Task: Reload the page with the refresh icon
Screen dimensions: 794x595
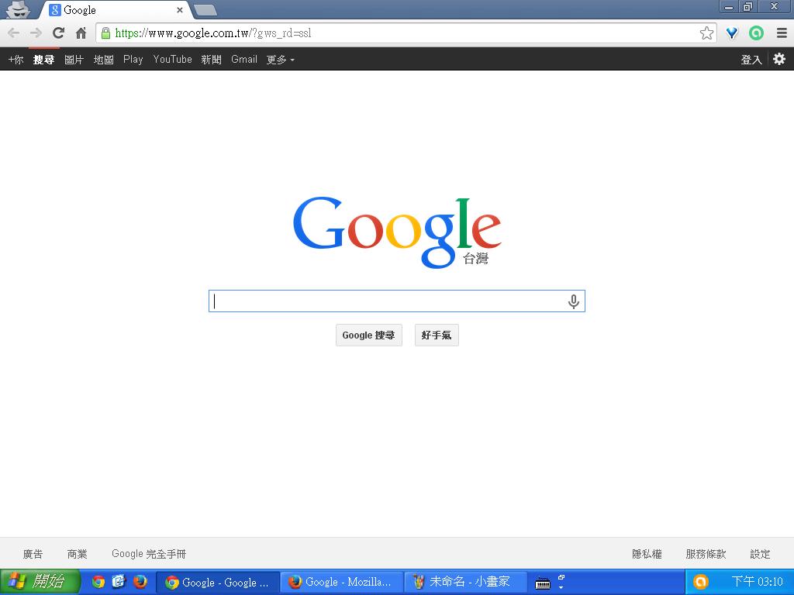Action: coord(59,33)
